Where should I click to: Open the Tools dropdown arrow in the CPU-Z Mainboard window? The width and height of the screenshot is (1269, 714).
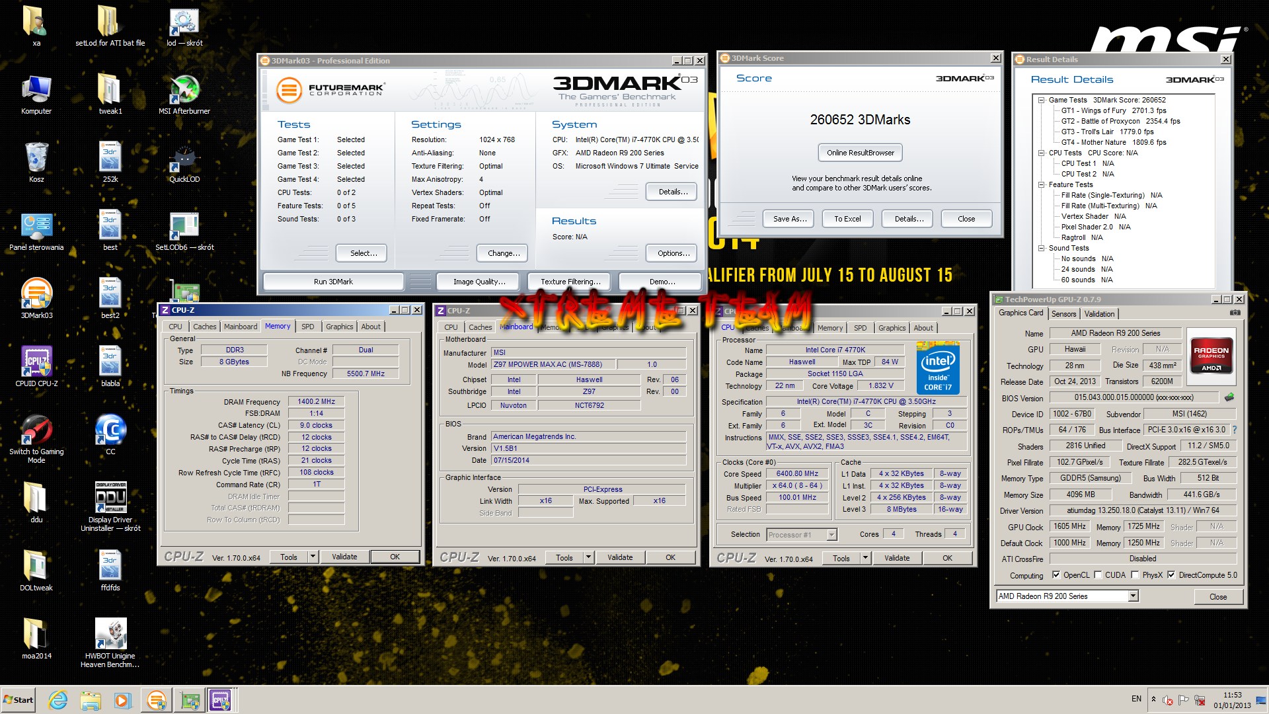pyautogui.click(x=588, y=557)
